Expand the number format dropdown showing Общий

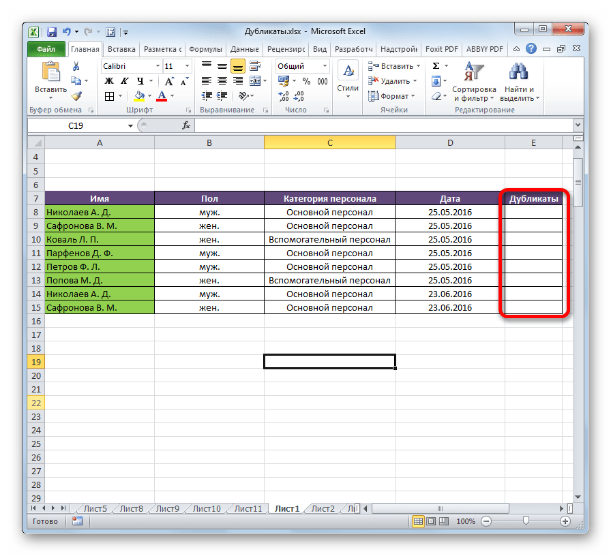point(324,66)
